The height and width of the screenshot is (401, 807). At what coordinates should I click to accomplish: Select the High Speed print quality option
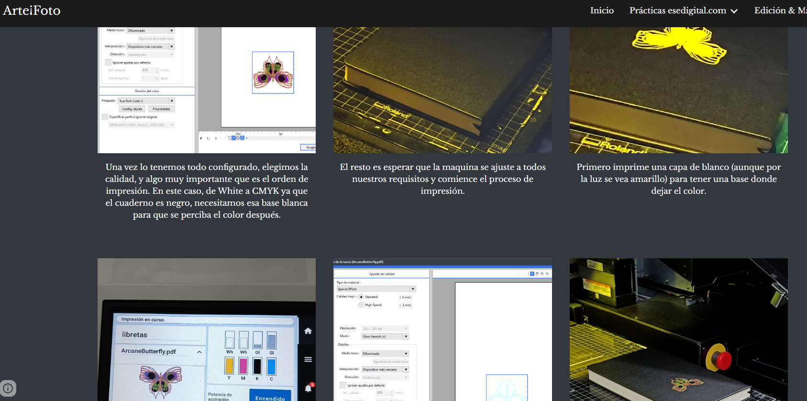click(x=361, y=305)
